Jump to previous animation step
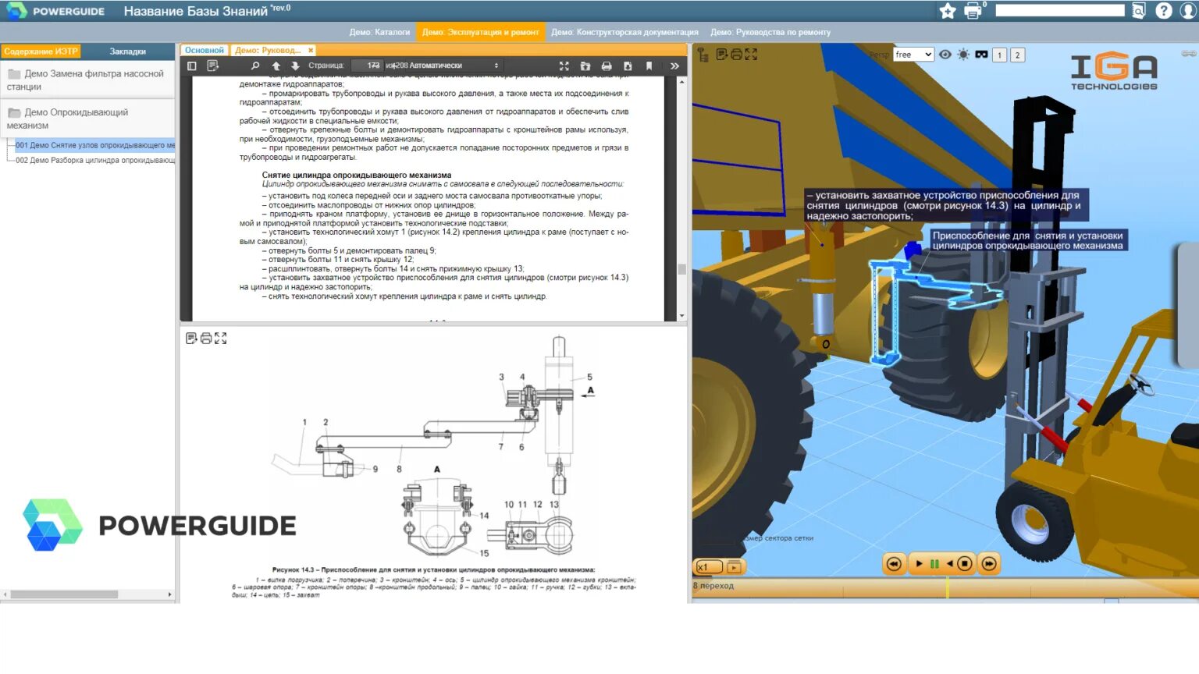 (x=895, y=564)
